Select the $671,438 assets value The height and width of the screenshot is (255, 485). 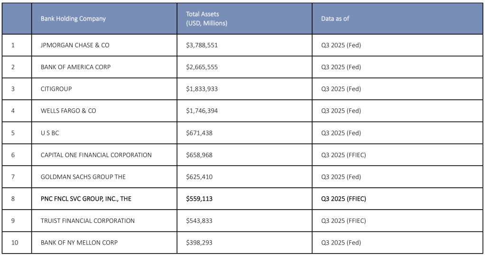(x=199, y=133)
